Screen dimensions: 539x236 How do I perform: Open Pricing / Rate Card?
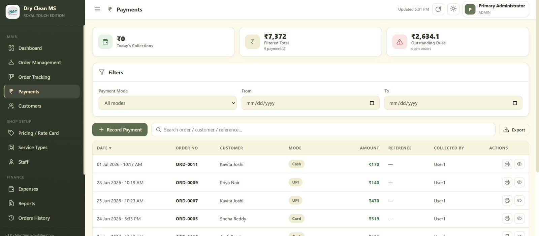click(42, 133)
